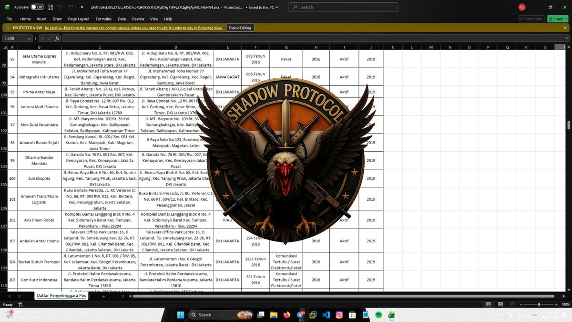This screenshot has width=572, height=322.
Task: Click the formula bar Cancel X icon
Action: point(42,38)
